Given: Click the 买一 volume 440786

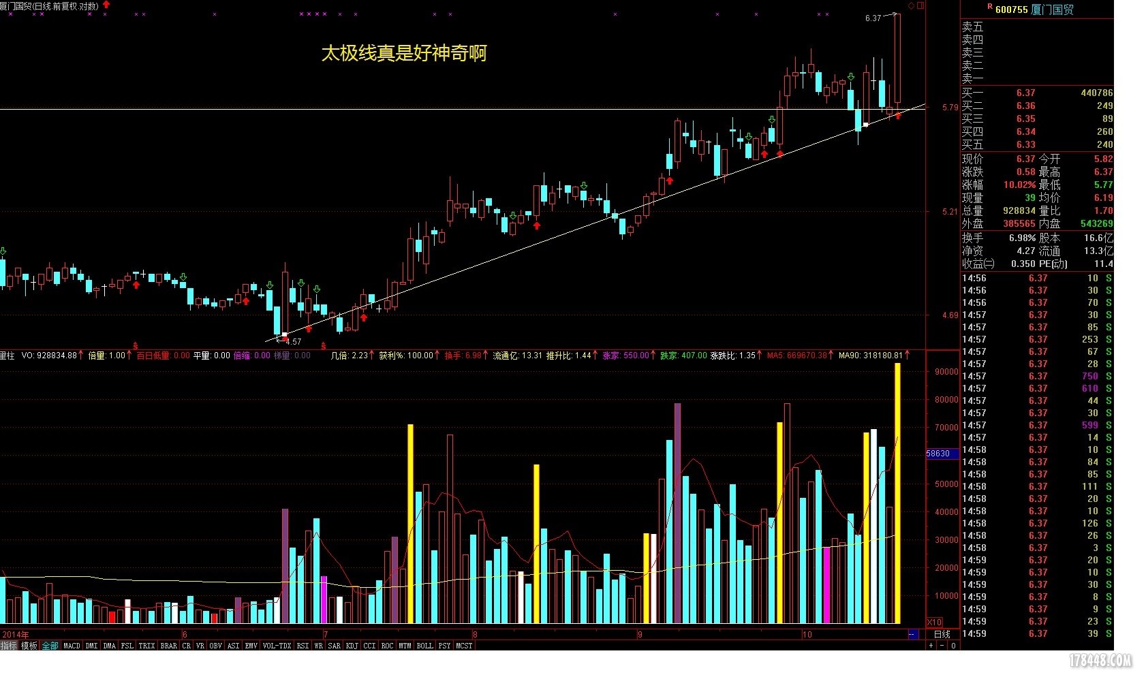Looking at the screenshot, I should coord(1096,93).
